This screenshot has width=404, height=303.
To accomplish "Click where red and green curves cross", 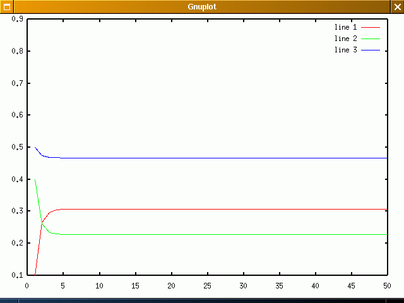I will pos(42,223).
